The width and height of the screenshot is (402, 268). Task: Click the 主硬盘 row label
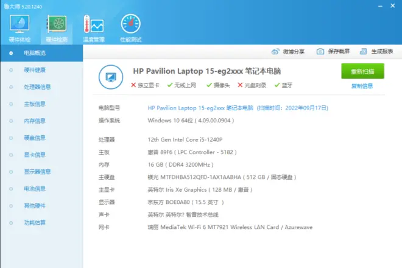click(107, 177)
